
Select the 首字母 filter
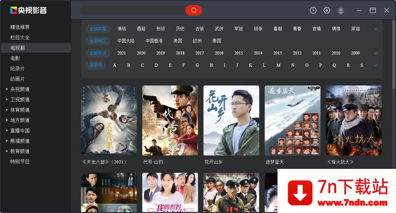96,65
